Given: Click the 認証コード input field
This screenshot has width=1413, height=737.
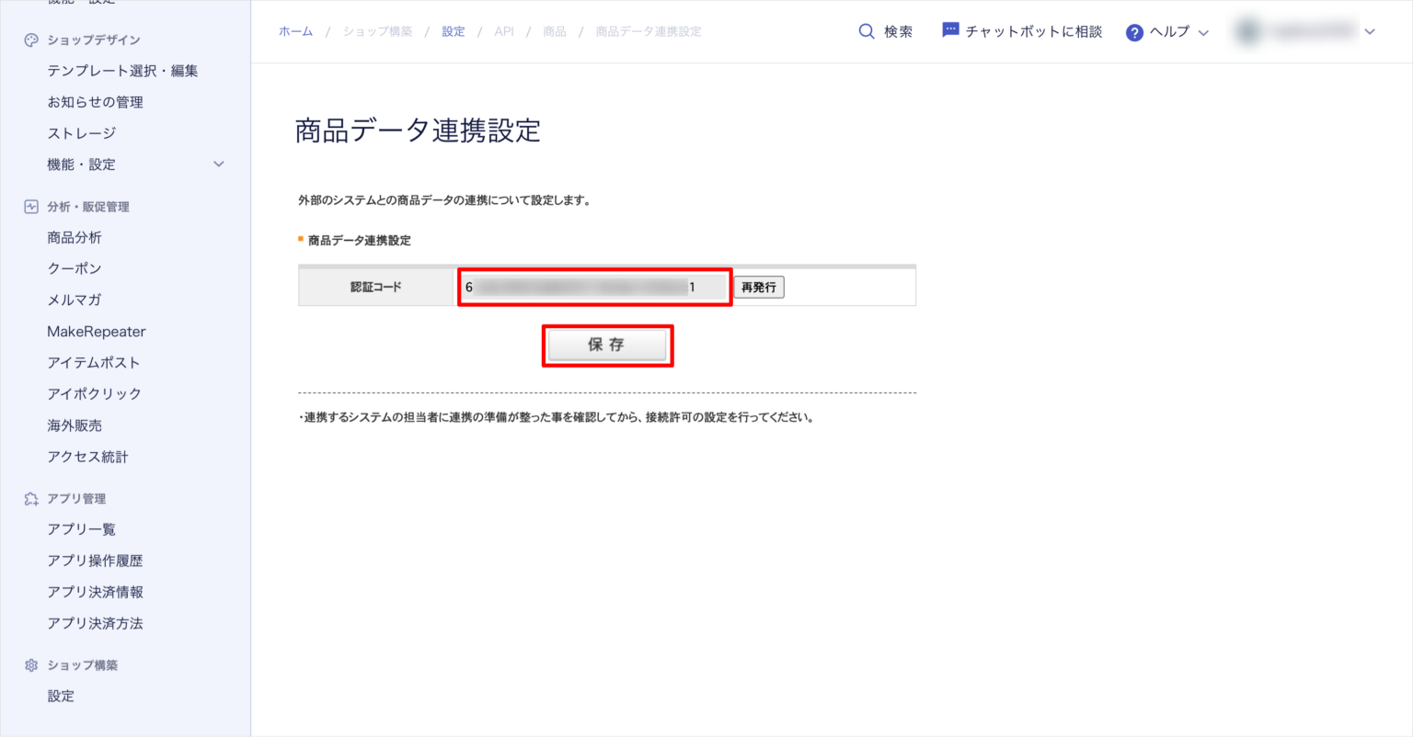Looking at the screenshot, I should pos(594,286).
